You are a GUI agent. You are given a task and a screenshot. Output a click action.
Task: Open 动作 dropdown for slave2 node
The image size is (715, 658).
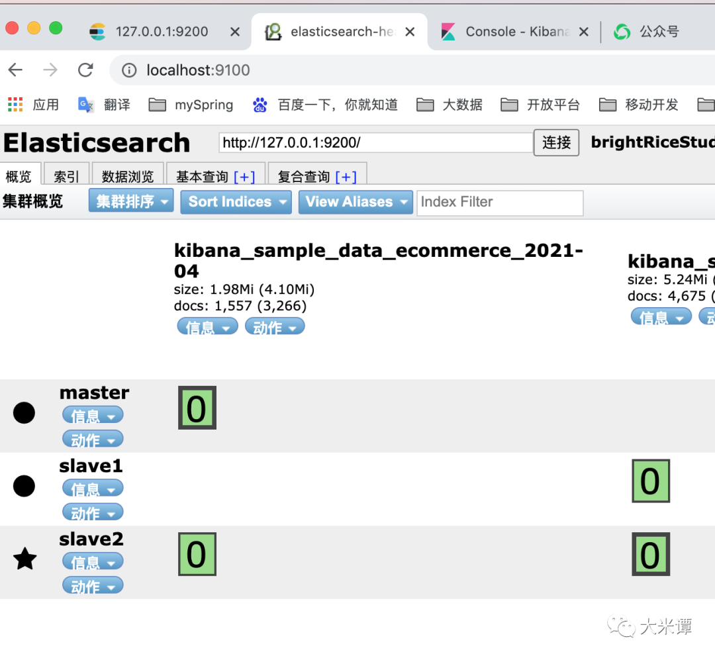tap(93, 585)
